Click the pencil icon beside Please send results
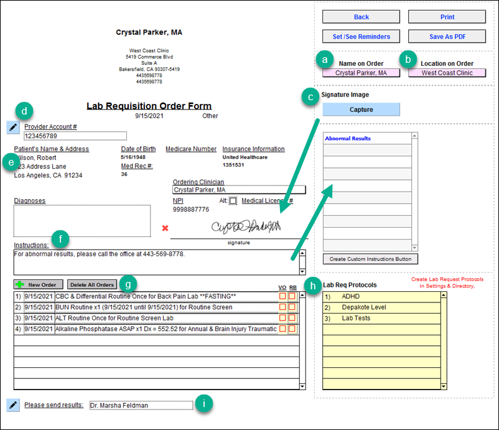The width and height of the screenshot is (499, 430). click(x=13, y=405)
